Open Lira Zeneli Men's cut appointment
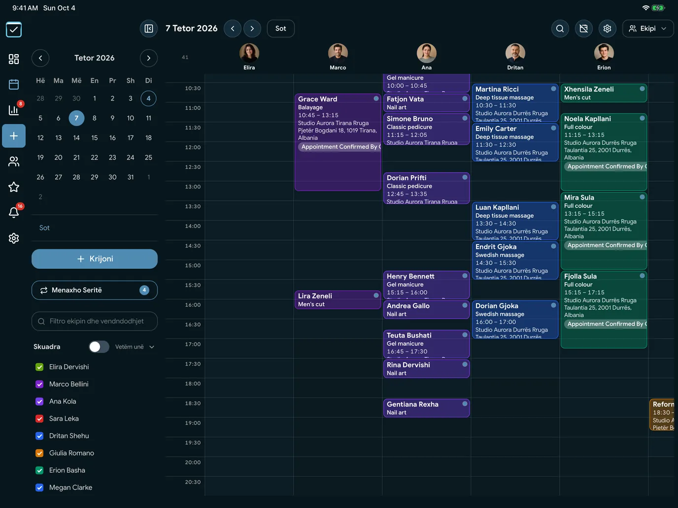Screen dimensions: 678x508 (338, 300)
